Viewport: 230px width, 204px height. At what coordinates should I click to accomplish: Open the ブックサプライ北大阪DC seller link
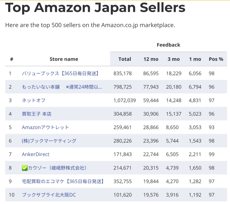pyautogui.click(x=49, y=194)
